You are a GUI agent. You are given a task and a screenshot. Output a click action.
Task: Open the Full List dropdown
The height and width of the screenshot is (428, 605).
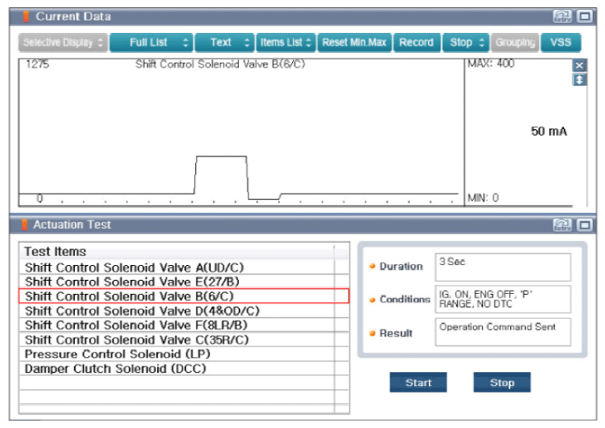151,43
